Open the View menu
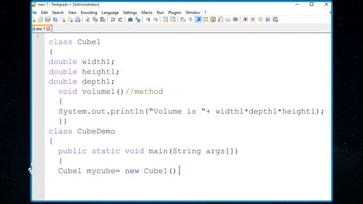 coord(72,12)
